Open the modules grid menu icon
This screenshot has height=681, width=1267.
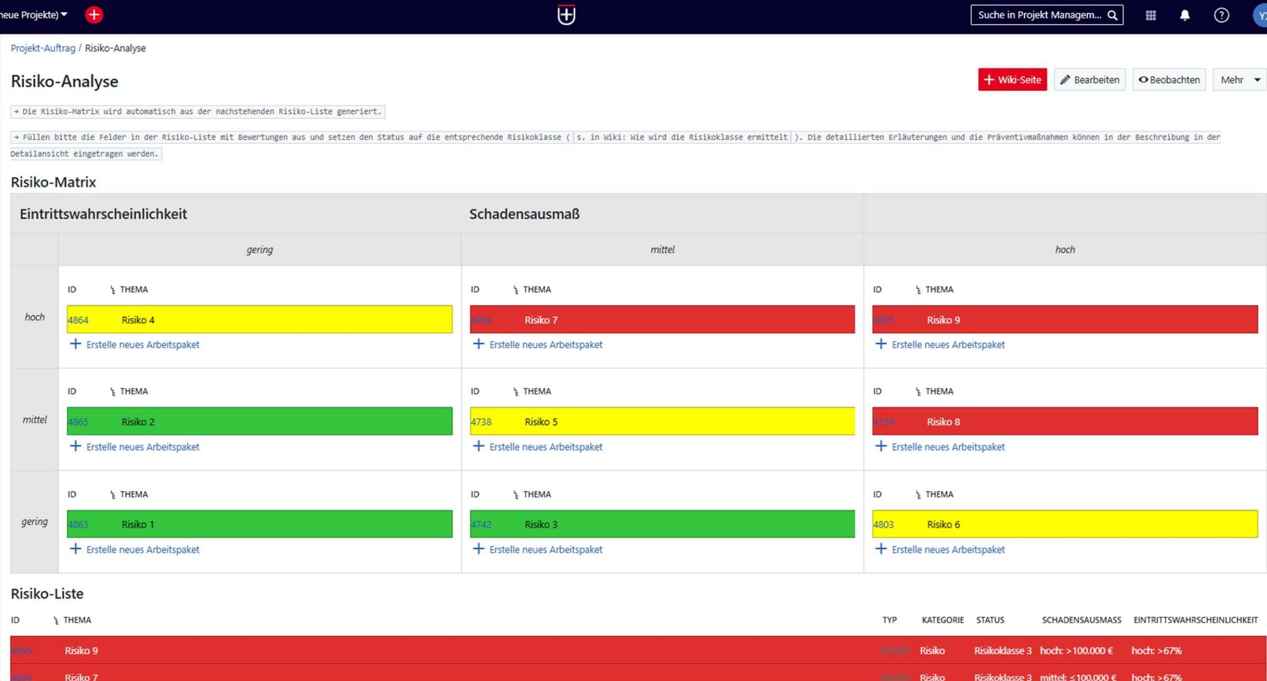pyautogui.click(x=1150, y=15)
